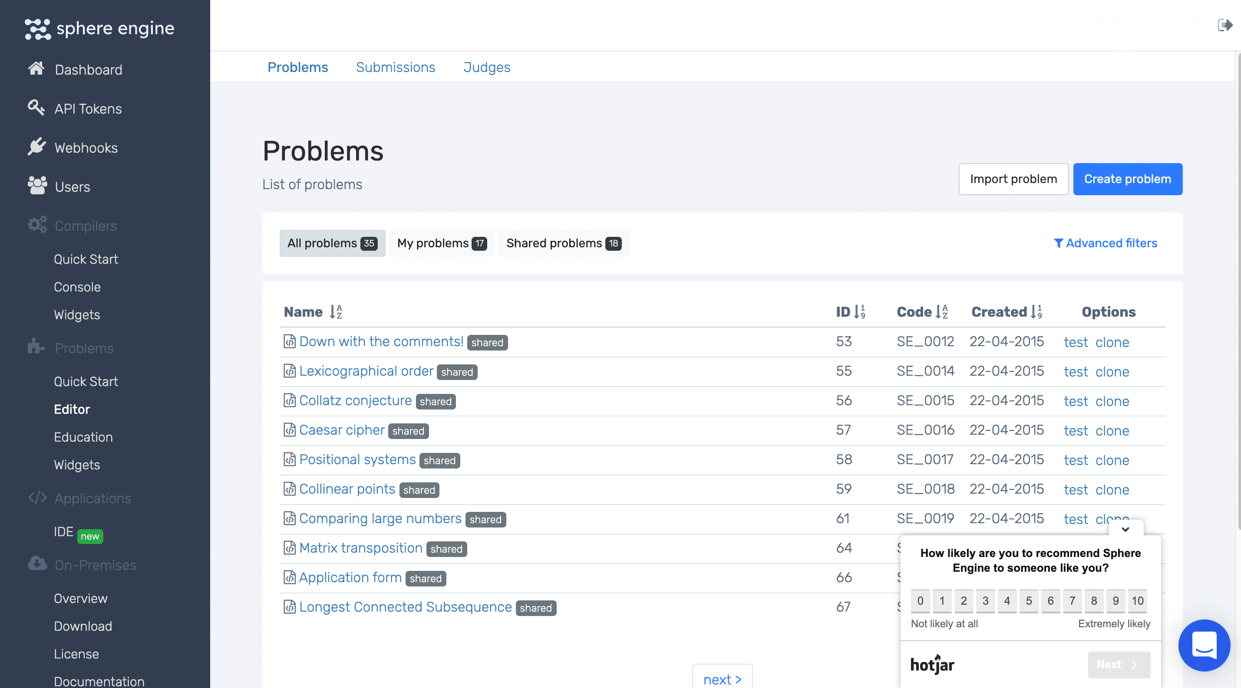Click the API Tokens key icon
Image resolution: width=1241 pixels, height=688 pixels.
click(x=36, y=107)
